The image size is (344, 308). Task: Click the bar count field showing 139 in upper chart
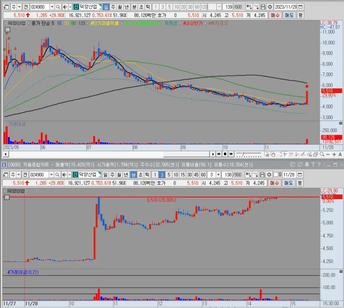(x=228, y=7)
